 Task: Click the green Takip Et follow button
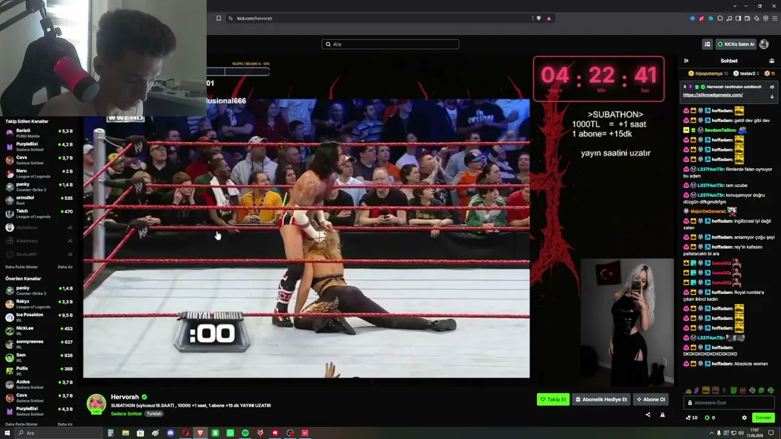pos(553,399)
